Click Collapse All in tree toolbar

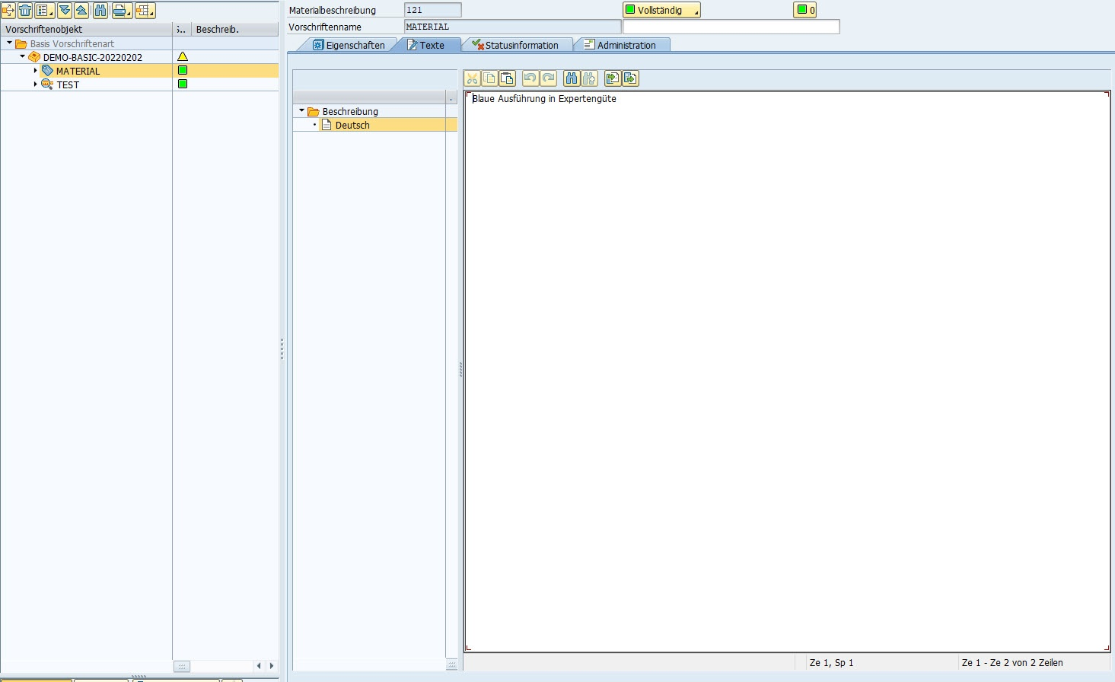coord(81,11)
